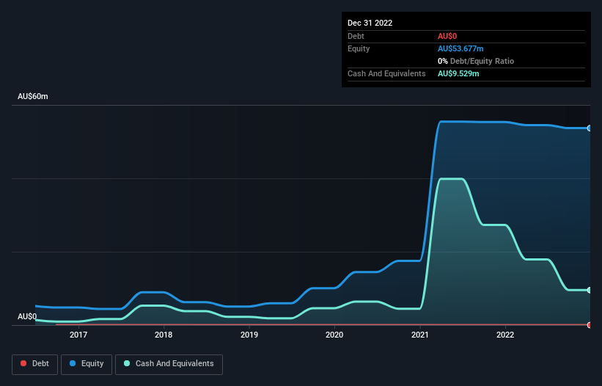Toggle Cash And Equivalents legend button
Screen dimensions: 602x386
(x=169, y=364)
